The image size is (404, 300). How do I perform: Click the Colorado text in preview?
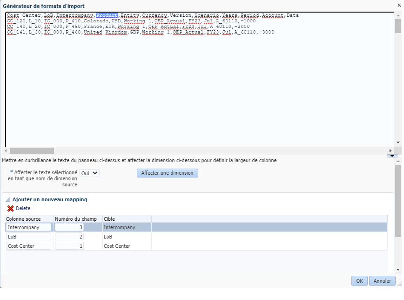(x=96, y=20)
